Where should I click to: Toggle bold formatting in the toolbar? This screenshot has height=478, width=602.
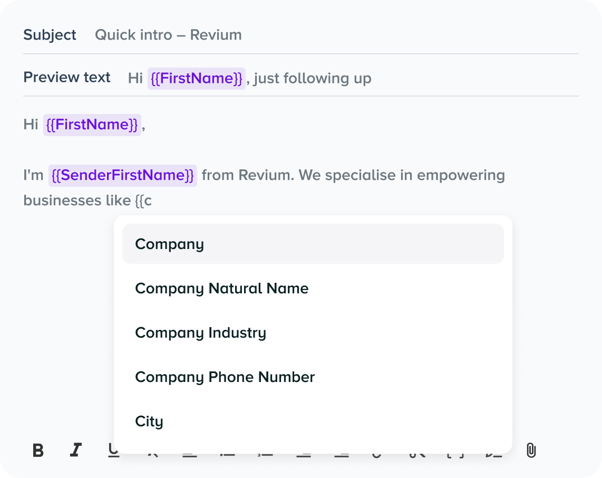tap(38, 451)
